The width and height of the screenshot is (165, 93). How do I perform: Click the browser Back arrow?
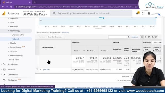tap(3, 7)
